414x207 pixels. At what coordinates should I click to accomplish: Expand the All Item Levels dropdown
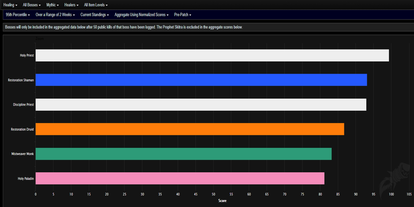click(96, 5)
